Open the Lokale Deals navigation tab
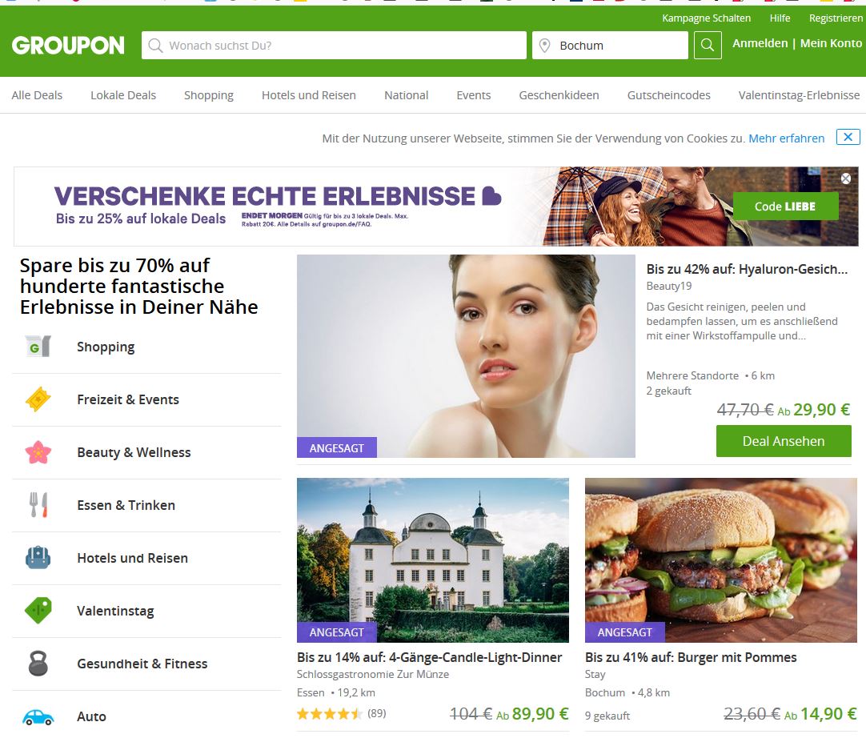The image size is (866, 738). point(123,95)
